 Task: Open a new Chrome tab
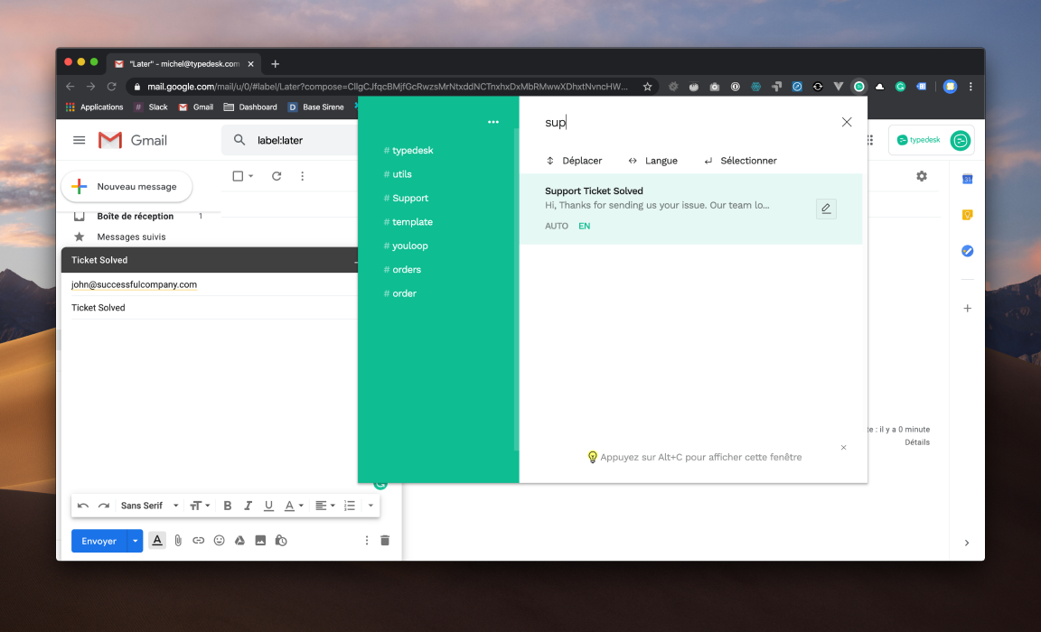275,64
